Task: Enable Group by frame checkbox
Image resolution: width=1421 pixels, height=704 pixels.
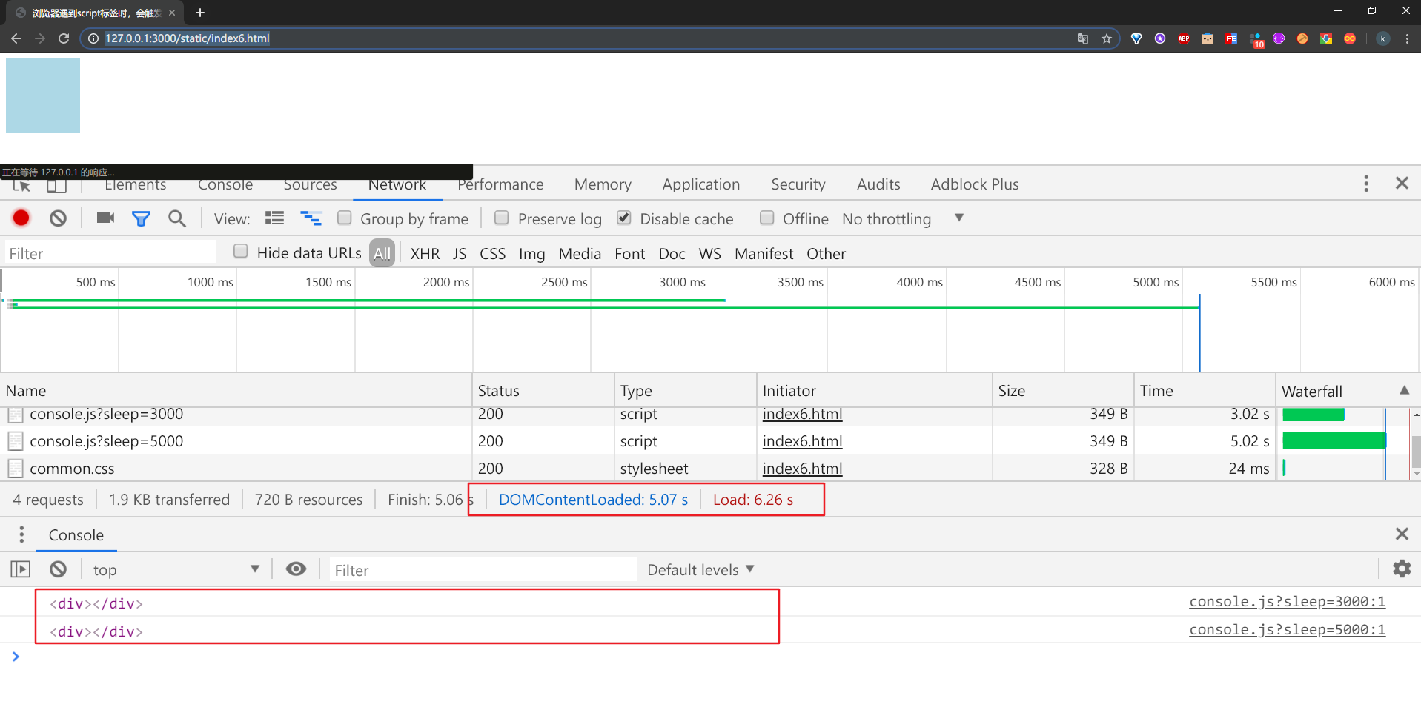Action: (x=345, y=218)
